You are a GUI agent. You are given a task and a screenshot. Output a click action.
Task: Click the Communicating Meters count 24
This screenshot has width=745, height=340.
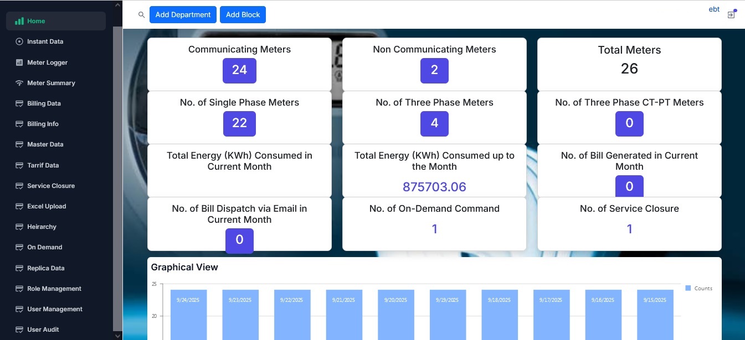[239, 71]
